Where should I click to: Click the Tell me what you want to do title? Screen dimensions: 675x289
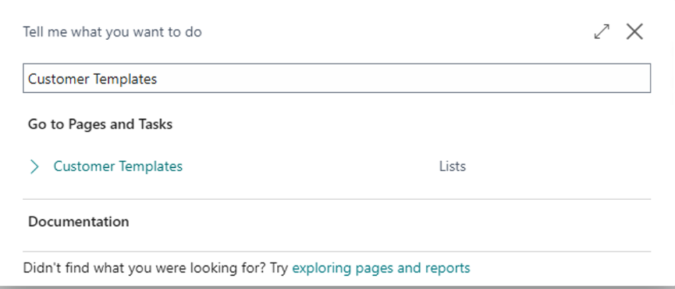pyautogui.click(x=112, y=32)
